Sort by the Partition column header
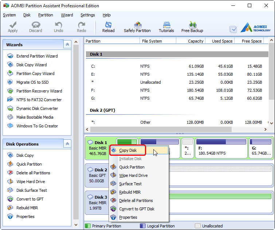 (x=112, y=41)
